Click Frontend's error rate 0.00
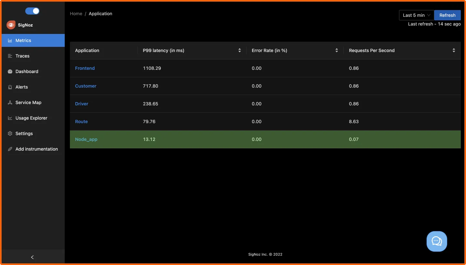The width and height of the screenshot is (466, 265). coord(257,68)
